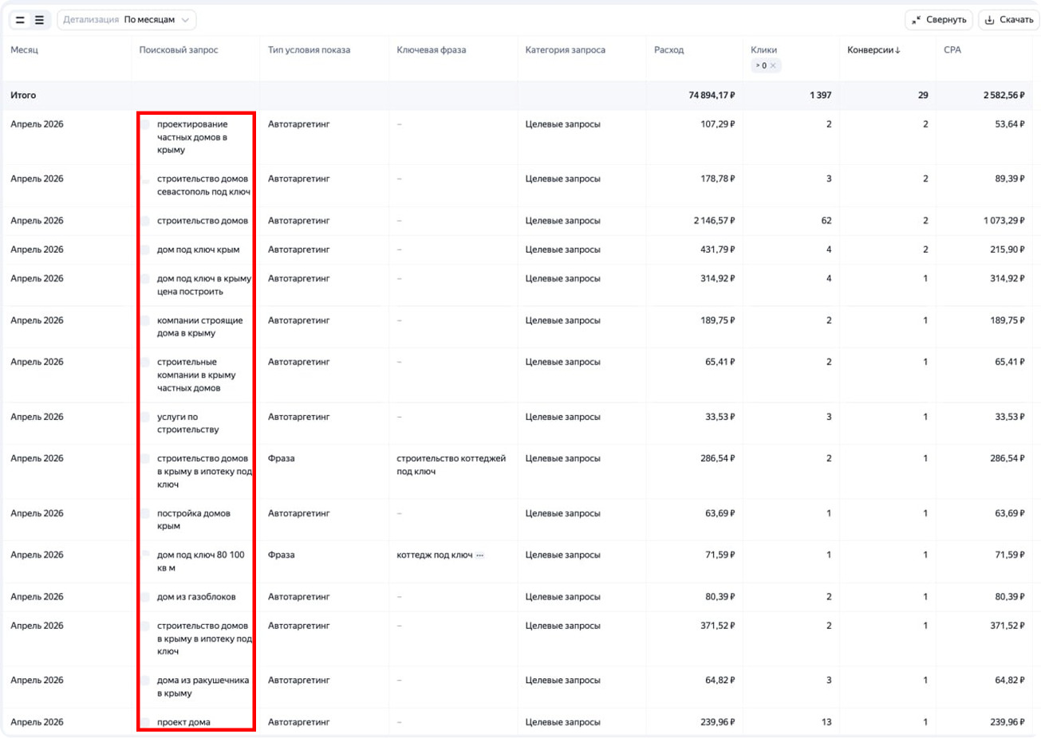Open the '> 0' filter under Клики
1041x738 pixels.
click(761, 65)
